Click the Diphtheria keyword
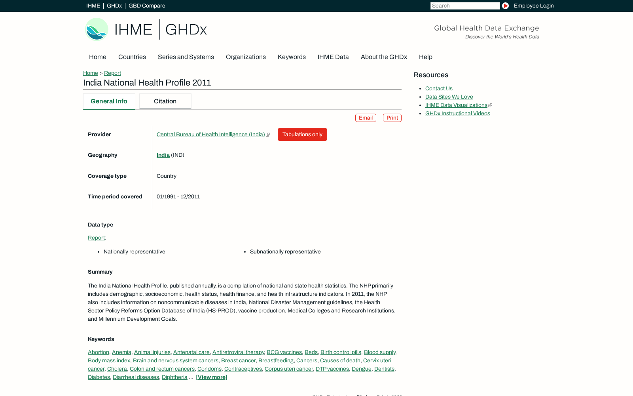 click(x=174, y=377)
